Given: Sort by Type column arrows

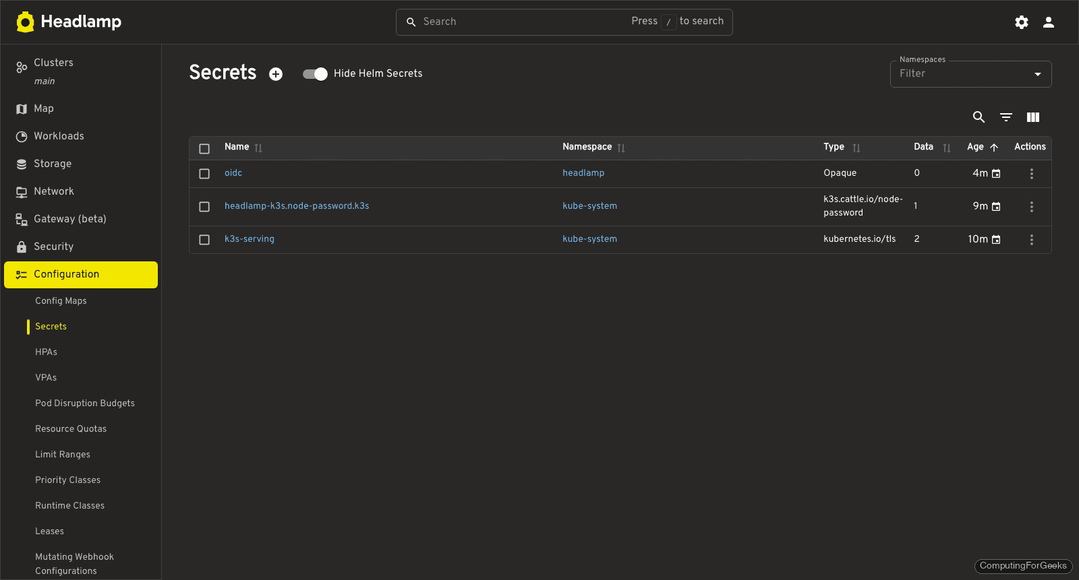Looking at the screenshot, I should 856,148.
